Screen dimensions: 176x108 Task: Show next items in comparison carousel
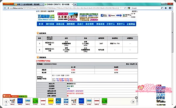[133, 102]
